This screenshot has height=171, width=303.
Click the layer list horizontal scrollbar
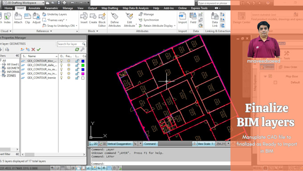point(53,154)
